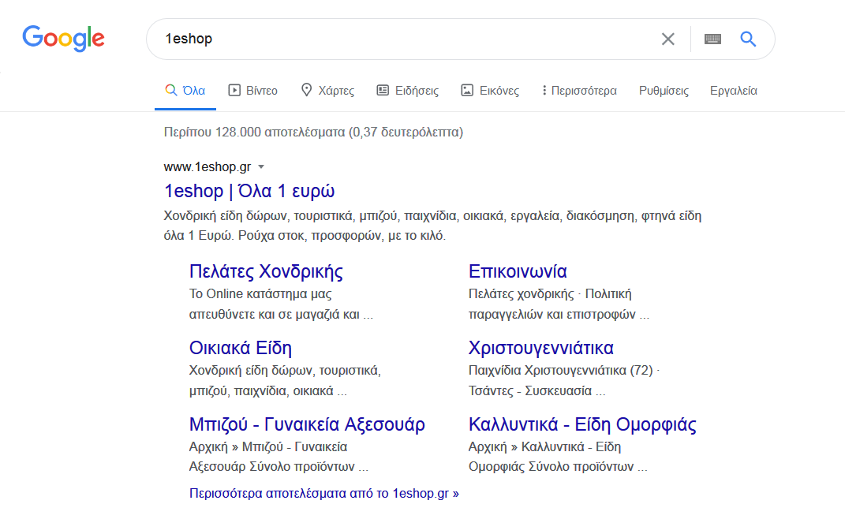This screenshot has height=519, width=845.
Task: Expand the dropdown arrow next to www.1eshop.gr
Action: [261, 167]
